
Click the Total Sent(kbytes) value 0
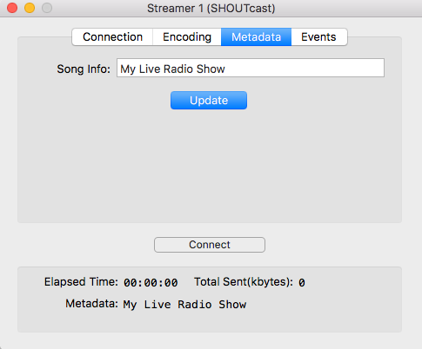tap(302, 283)
